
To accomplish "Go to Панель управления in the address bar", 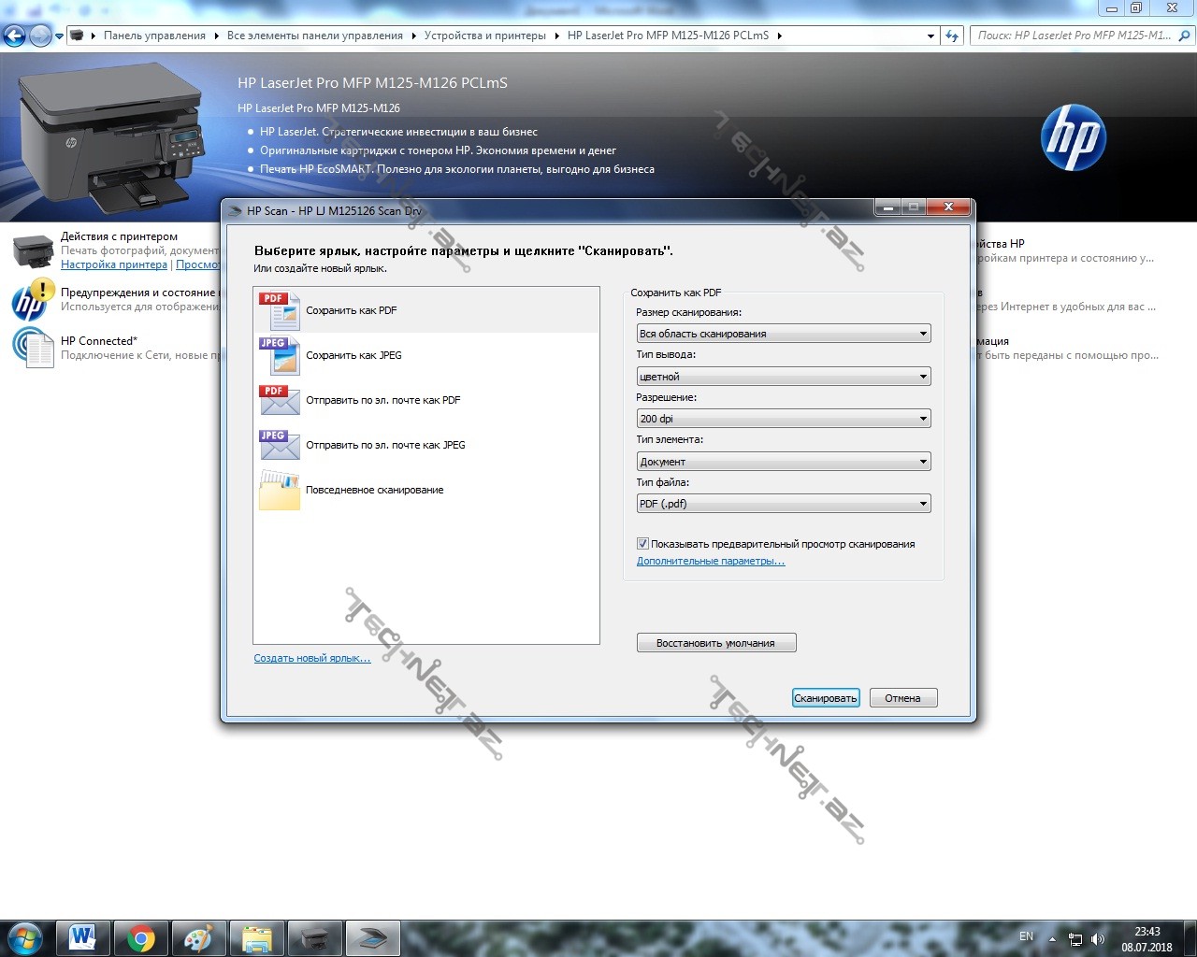I will coord(154,36).
